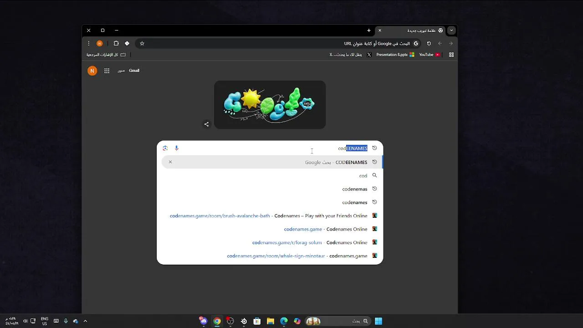Click the taskbar search box

[x=337, y=321]
